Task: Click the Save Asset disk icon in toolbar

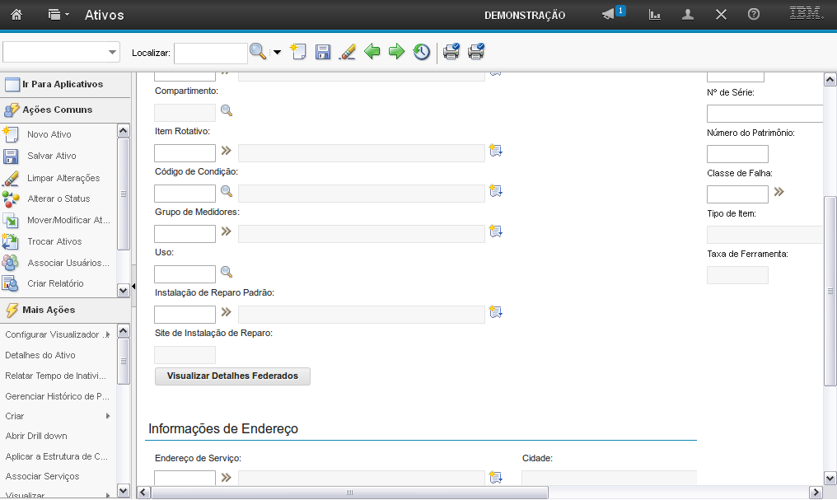Action: point(323,53)
